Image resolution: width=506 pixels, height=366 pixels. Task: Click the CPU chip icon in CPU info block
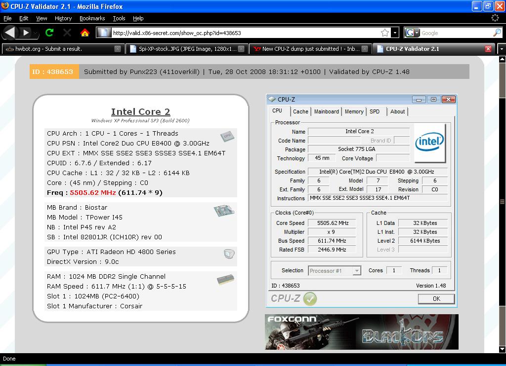[x=227, y=136]
